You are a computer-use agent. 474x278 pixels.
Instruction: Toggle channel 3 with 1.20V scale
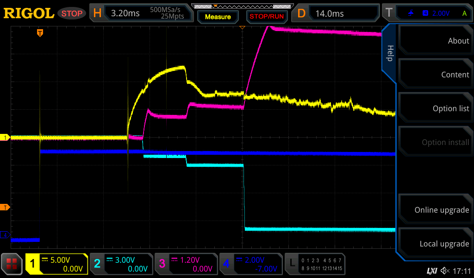pyautogui.click(x=186, y=264)
